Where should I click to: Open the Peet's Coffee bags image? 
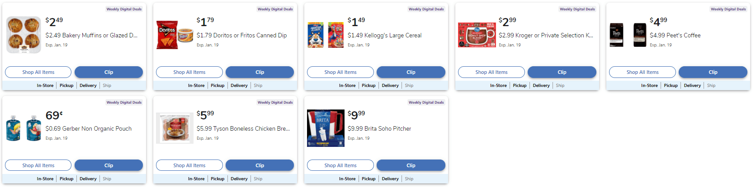coord(628,35)
